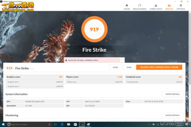Screen dimensions: 191x127
Task: Open the Options tab
Action: [181, 7]
